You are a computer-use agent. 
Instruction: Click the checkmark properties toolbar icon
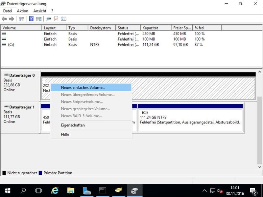(x=56, y=19)
